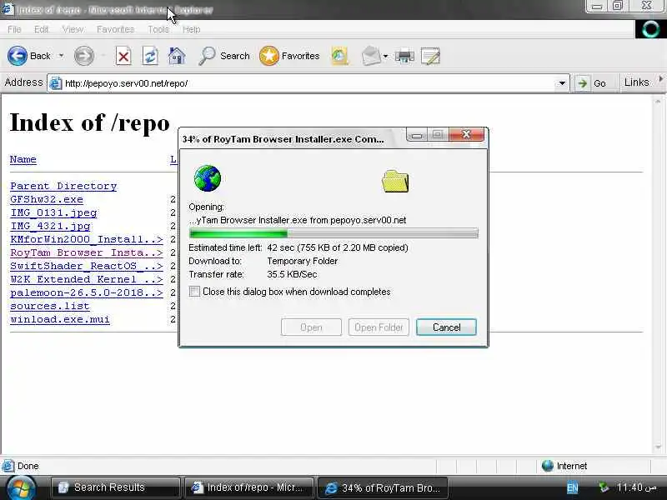Click the status bar page icon beside Done
667x500 pixels.
coord(8,466)
